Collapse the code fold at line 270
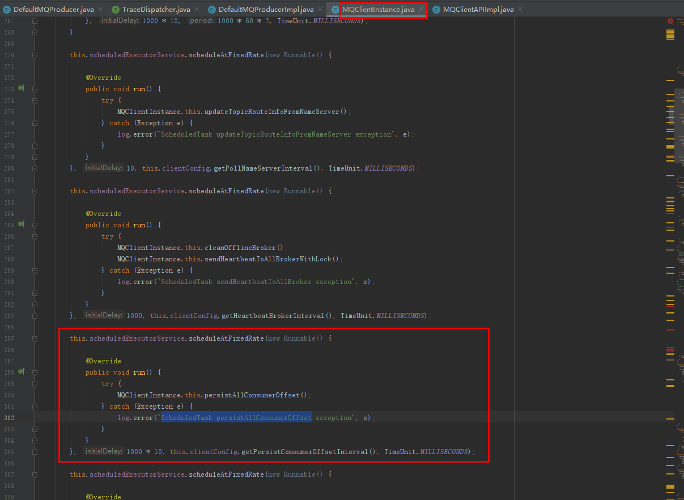Screen dimensions: 684x500 35,55
